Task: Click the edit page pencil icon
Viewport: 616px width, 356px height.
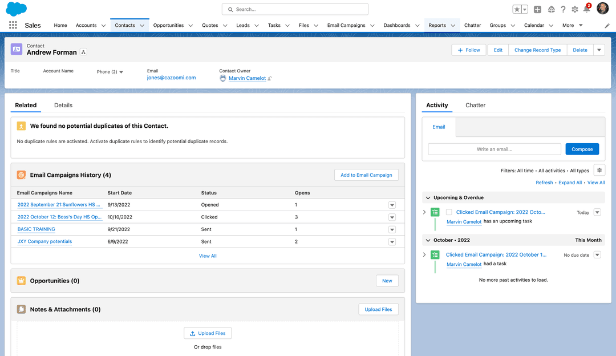Action: pos(607,25)
